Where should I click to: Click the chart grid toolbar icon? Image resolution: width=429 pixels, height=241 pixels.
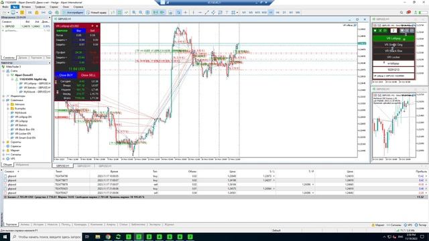click(147, 12)
